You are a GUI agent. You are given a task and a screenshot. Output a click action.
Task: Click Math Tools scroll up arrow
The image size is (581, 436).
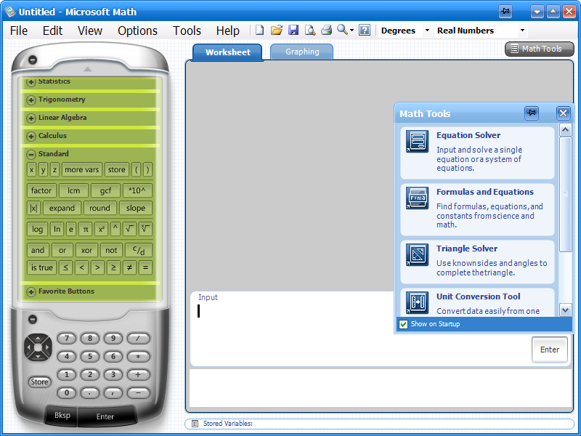coord(565,130)
